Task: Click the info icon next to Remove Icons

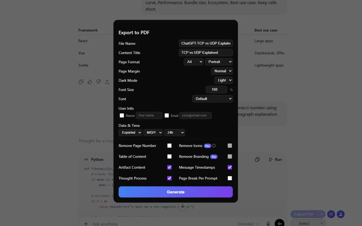Action: click(214, 146)
